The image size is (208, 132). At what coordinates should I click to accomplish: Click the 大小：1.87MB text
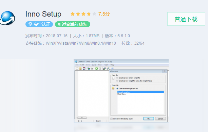pos(86,36)
